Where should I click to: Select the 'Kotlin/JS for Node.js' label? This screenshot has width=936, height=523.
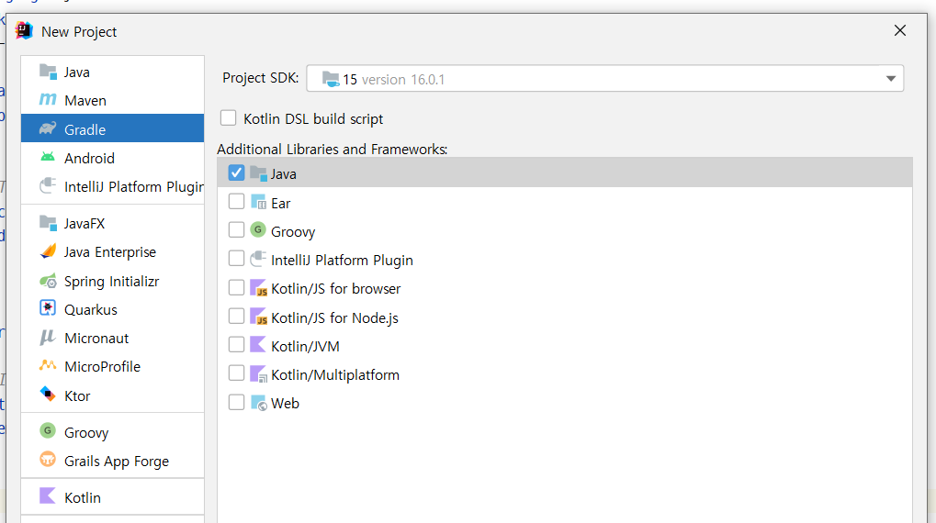coord(334,317)
